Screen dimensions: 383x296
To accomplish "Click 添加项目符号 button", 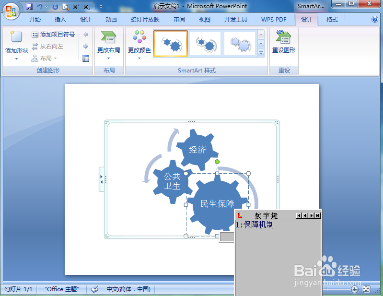I will tap(53, 35).
